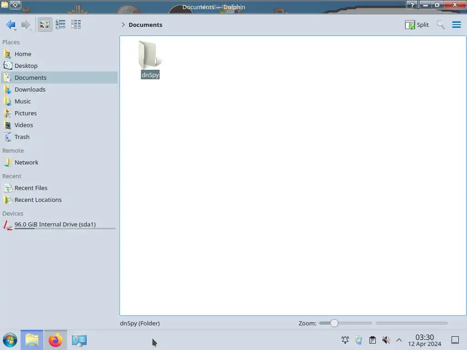Open notifications bell in system tray
This screenshot has height=350, width=467.
coord(345,340)
